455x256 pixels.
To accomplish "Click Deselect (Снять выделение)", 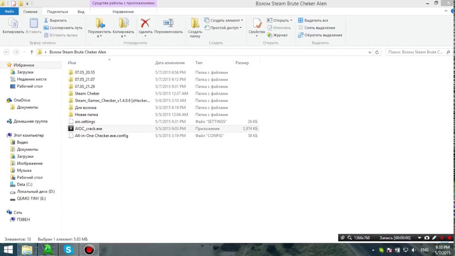I will pyautogui.click(x=316, y=28).
